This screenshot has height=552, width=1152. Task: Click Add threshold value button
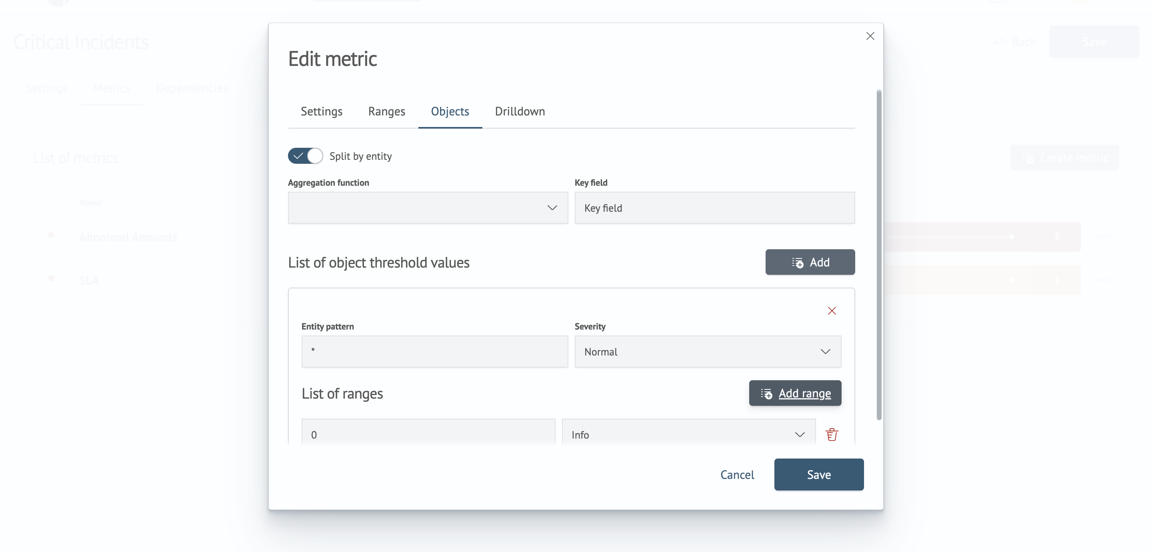[810, 262]
